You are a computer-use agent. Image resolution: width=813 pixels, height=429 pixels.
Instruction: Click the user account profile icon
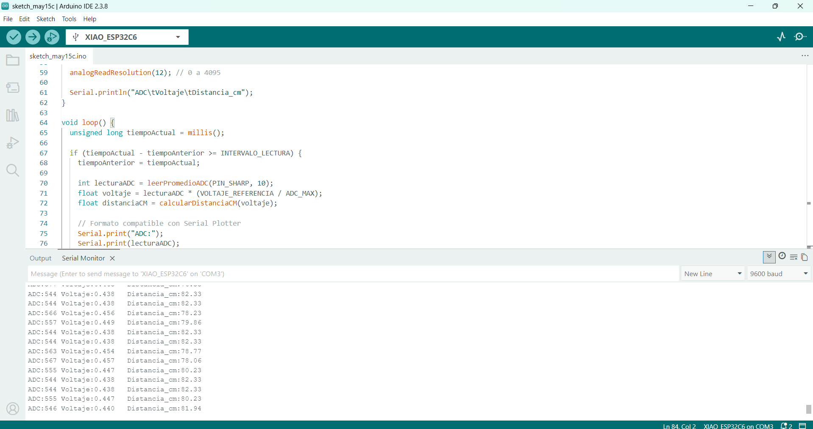pyautogui.click(x=13, y=409)
